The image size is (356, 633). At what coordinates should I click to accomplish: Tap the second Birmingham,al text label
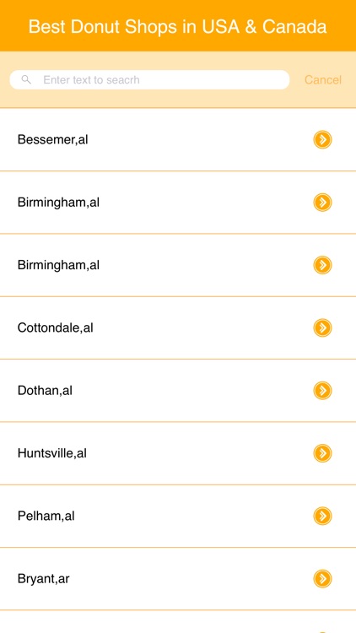tap(58, 265)
